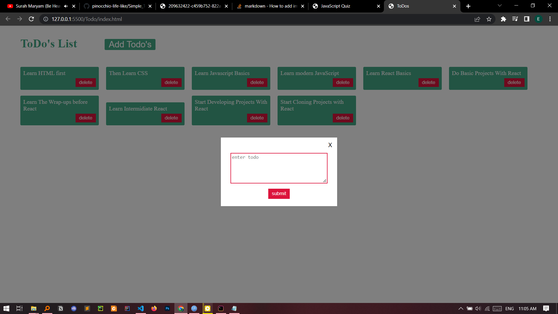The image size is (558, 314).
Task: Open the browser tab search dropdown
Action: (499, 6)
